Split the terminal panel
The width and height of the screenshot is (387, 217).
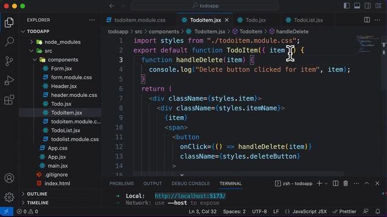pyautogui.click(x=336, y=183)
